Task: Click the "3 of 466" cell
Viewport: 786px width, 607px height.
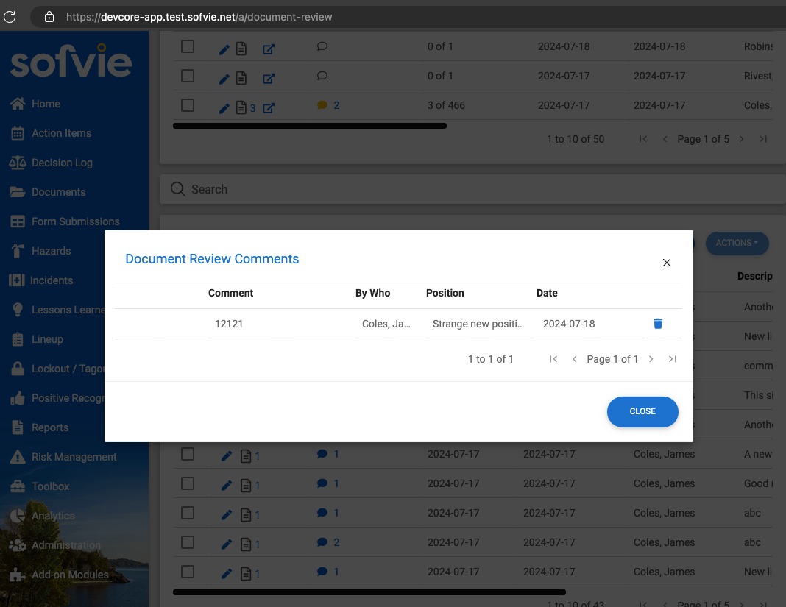Action: 446,105
